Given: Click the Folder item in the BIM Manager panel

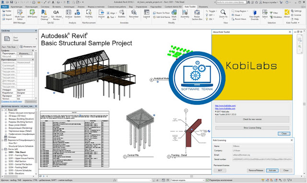Looking at the screenshot, I should [7, 11].
